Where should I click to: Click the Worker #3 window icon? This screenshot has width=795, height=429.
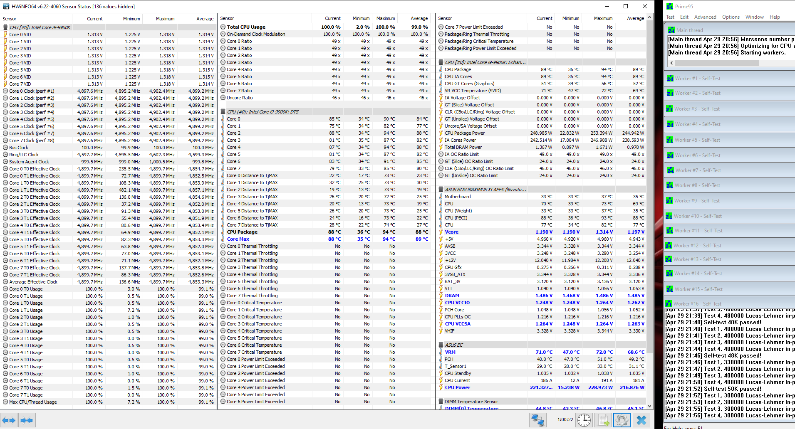pos(669,109)
